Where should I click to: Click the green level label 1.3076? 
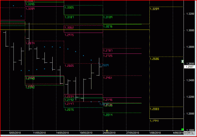108,27
